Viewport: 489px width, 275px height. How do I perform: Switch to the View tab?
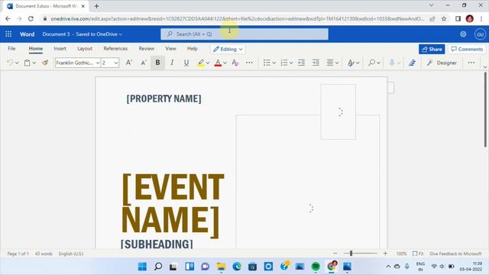point(170,49)
